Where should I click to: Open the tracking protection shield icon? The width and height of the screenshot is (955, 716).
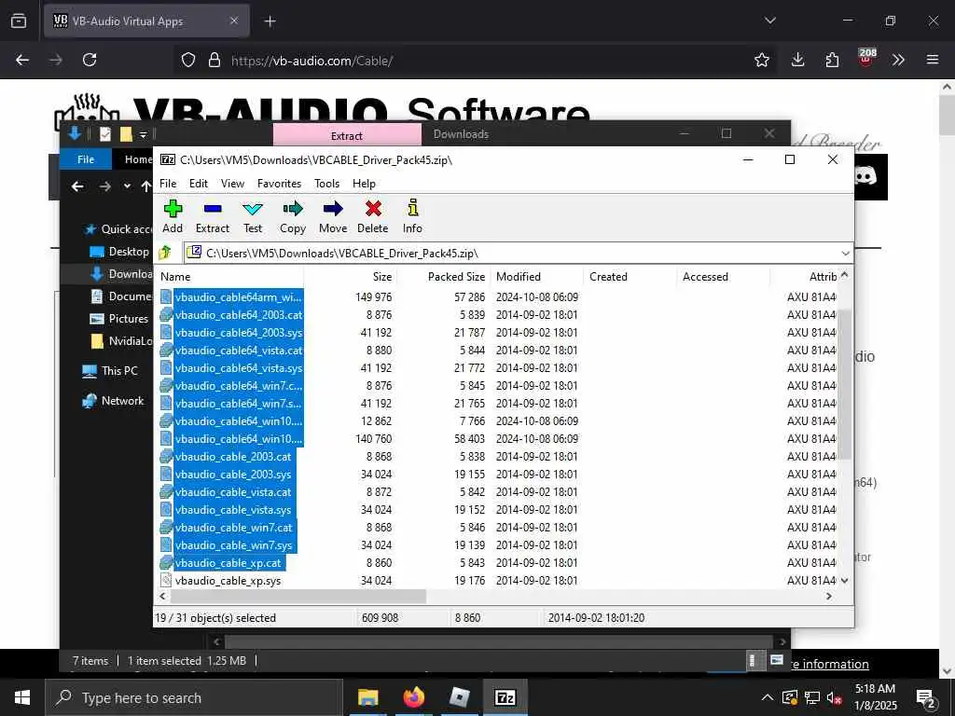point(188,60)
